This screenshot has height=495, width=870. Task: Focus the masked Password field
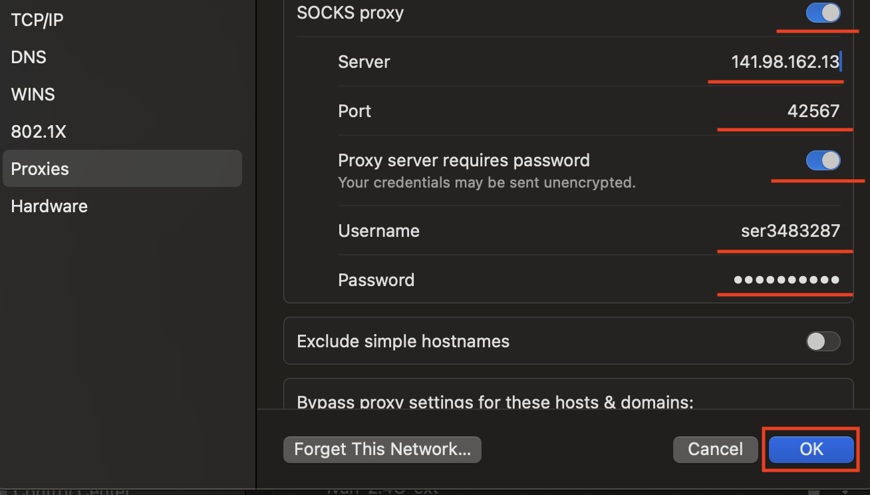tap(786, 280)
